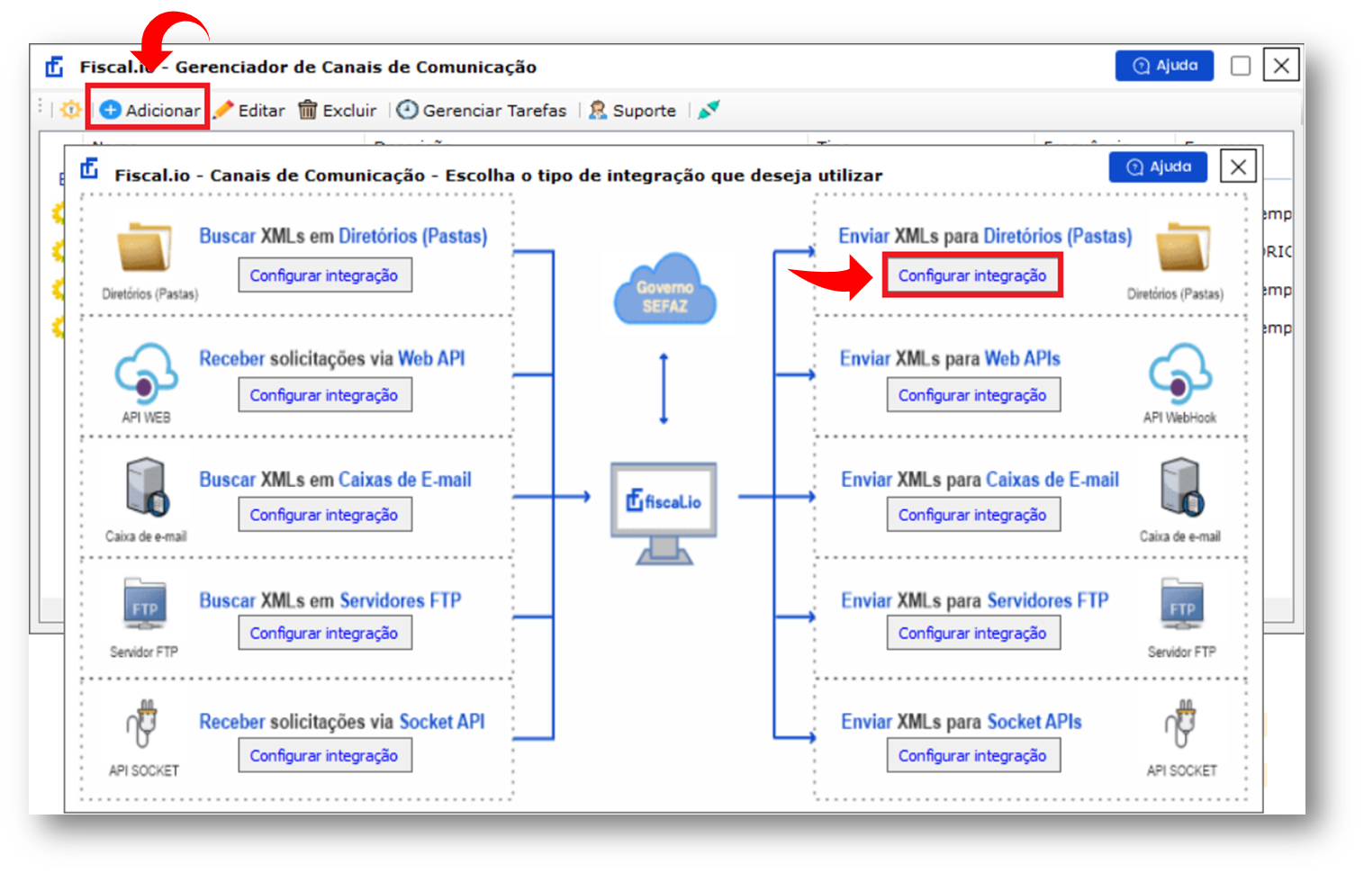The image size is (1364, 873).
Task: Click heading Buscar XMLs em Caixas de E-mail
Action: 335,480
